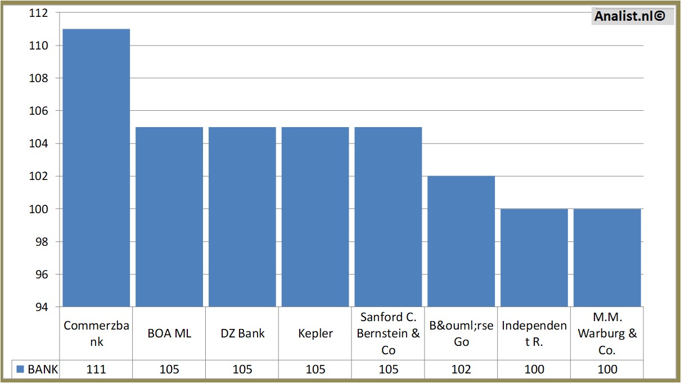The image size is (681, 383).
Task: Click the 100 y-axis tick label
Action: (x=39, y=209)
